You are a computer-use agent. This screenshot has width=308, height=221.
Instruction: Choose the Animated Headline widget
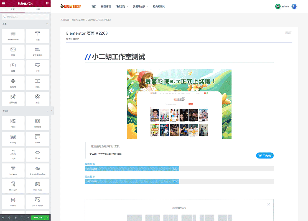37,170
